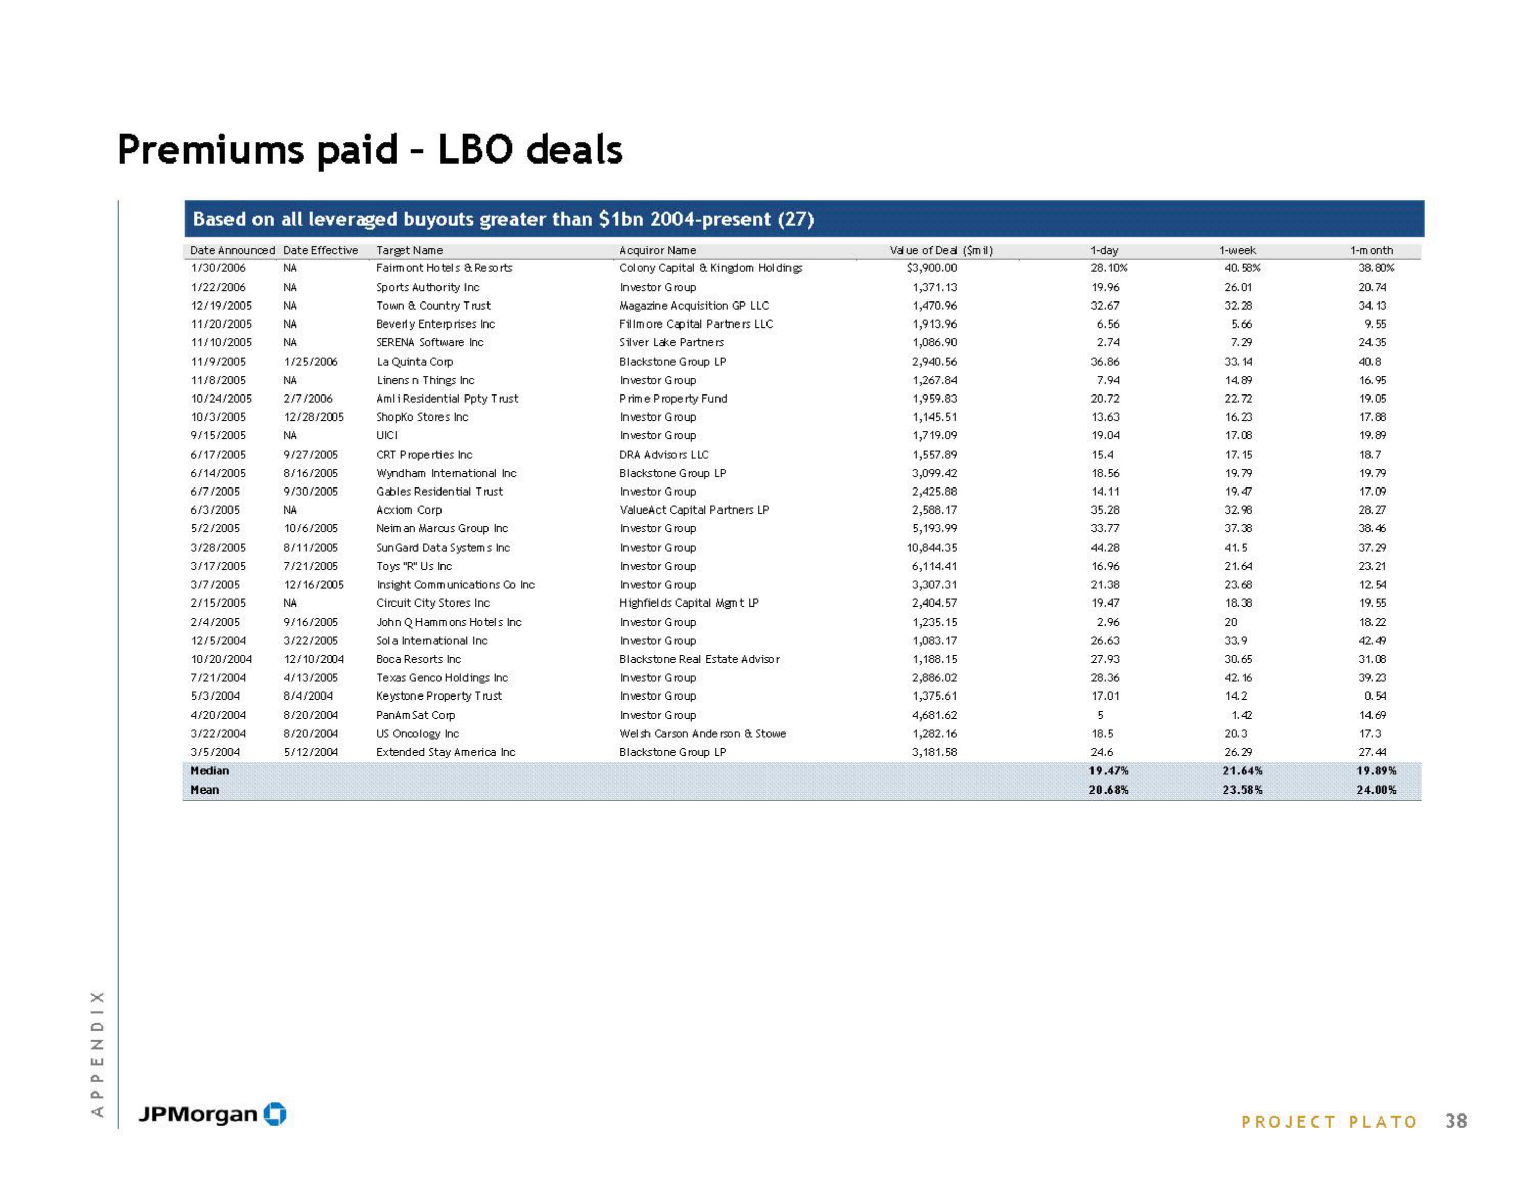Click the blue banner about leveraged buyouts

[x=804, y=219]
